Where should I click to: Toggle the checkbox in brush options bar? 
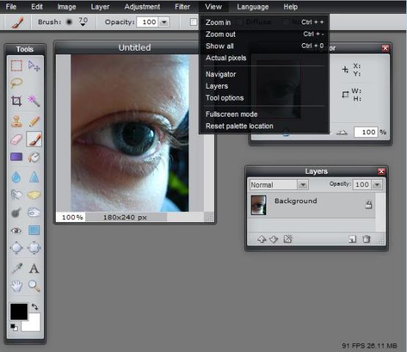point(193,22)
